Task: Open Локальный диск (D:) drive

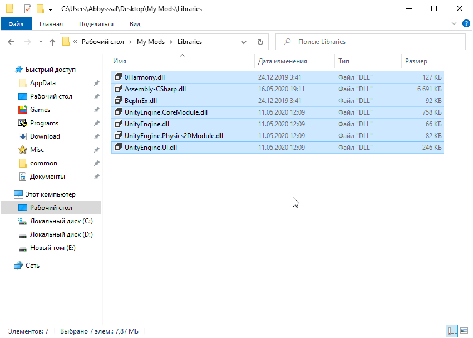Action: point(61,234)
